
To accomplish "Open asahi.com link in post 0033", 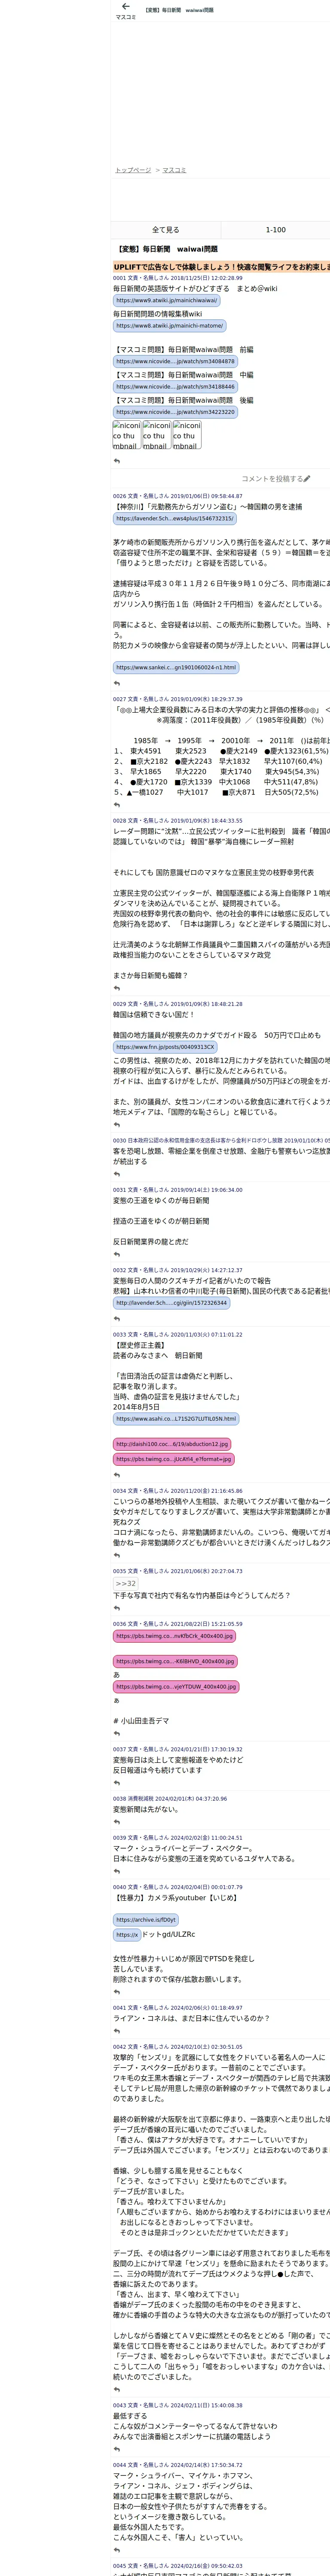I will tap(176, 1419).
